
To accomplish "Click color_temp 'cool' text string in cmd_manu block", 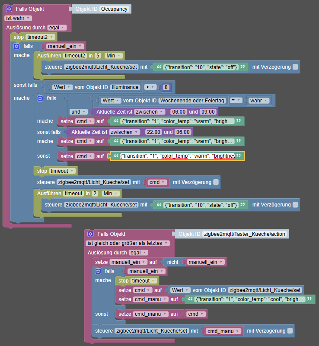I will pos(250,299).
